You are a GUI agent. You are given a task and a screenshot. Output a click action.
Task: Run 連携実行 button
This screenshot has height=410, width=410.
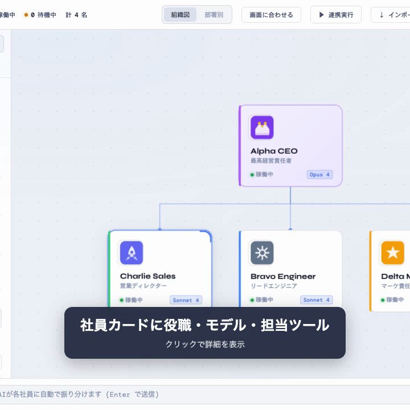(336, 15)
